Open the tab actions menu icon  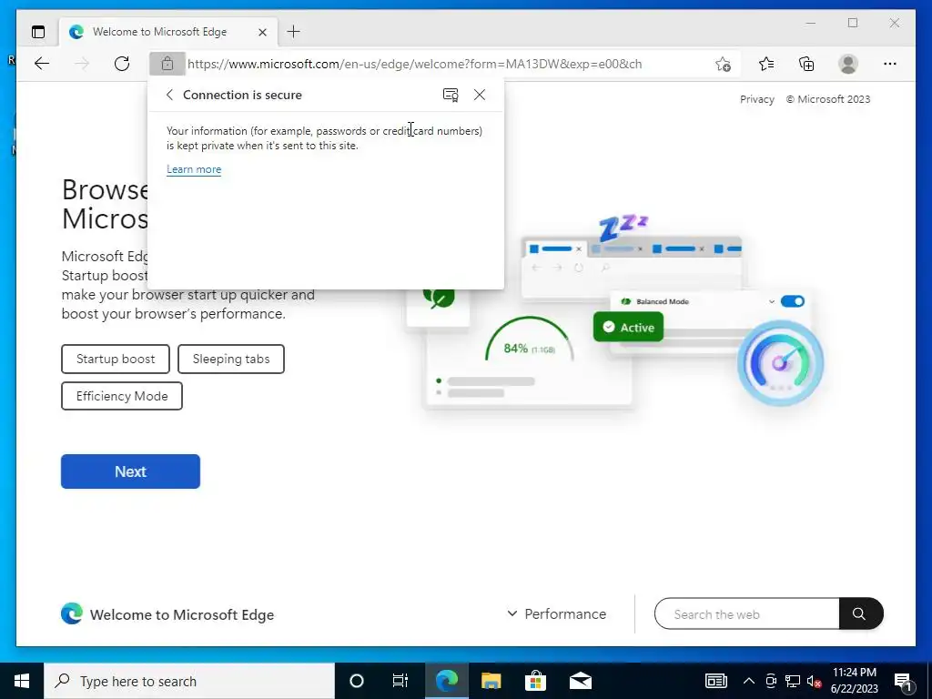tap(38, 32)
